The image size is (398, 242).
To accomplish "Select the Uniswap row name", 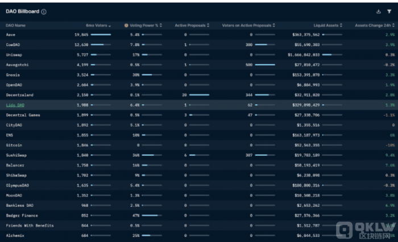I will [x=14, y=54].
